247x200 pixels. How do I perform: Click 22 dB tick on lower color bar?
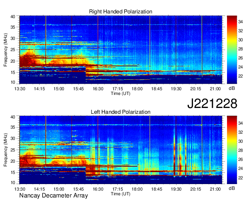coord(240,178)
